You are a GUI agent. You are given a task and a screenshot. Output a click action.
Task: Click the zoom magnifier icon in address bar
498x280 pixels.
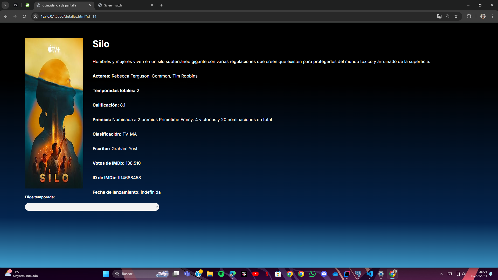447,16
